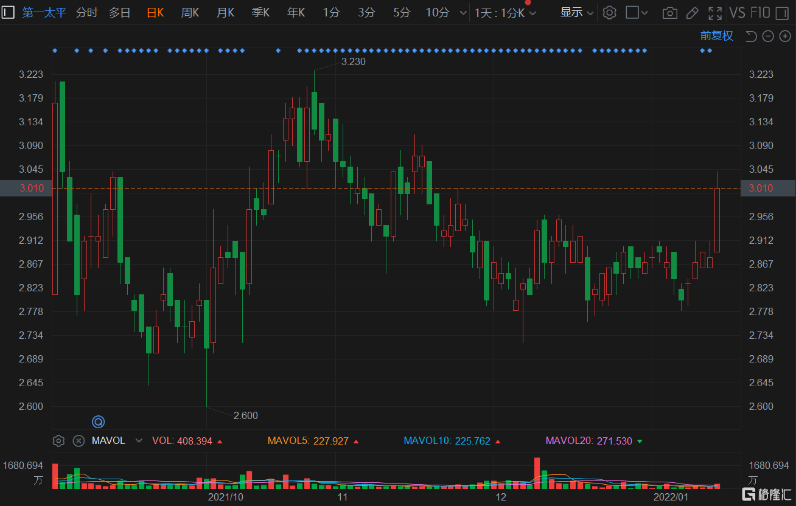Open the 1天:1分K dropdown
Viewport: 796px width, 506px height.
click(505, 13)
